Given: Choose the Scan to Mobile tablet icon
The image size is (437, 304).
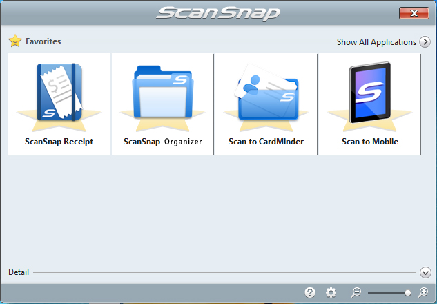Looking at the screenshot, I should coord(370,93).
